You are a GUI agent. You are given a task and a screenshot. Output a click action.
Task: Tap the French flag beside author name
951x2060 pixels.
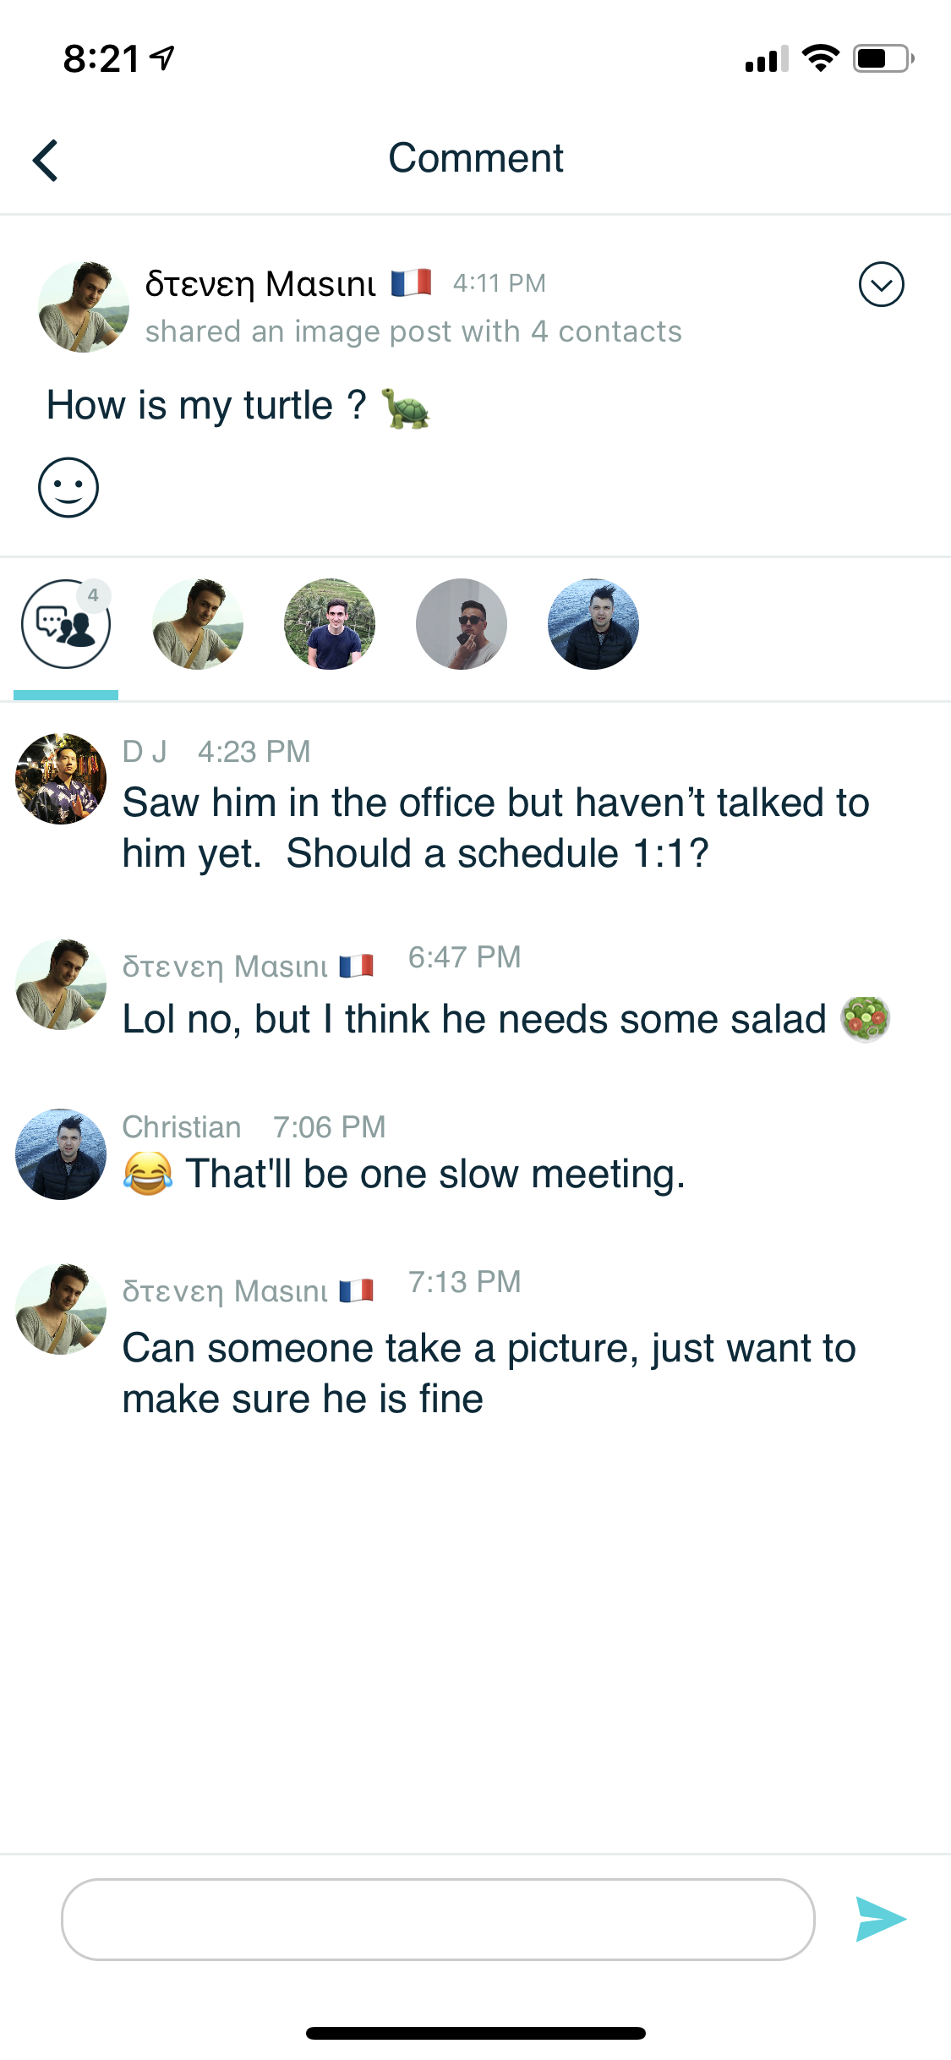[412, 282]
